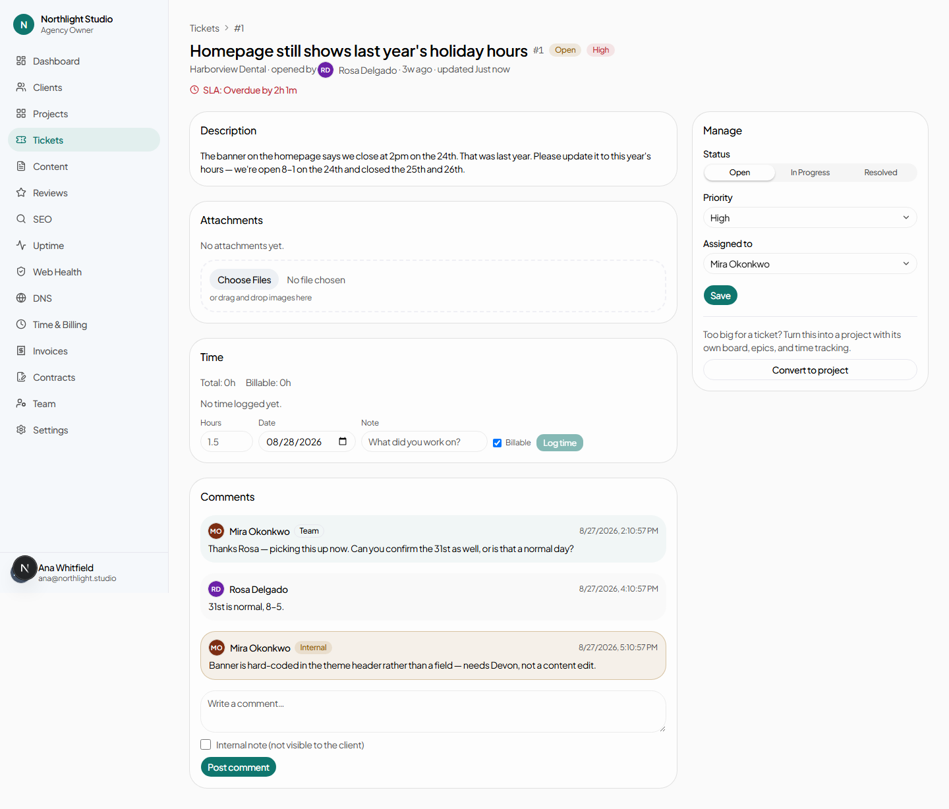
Task: Open the Priority dropdown showing High
Action: [810, 217]
